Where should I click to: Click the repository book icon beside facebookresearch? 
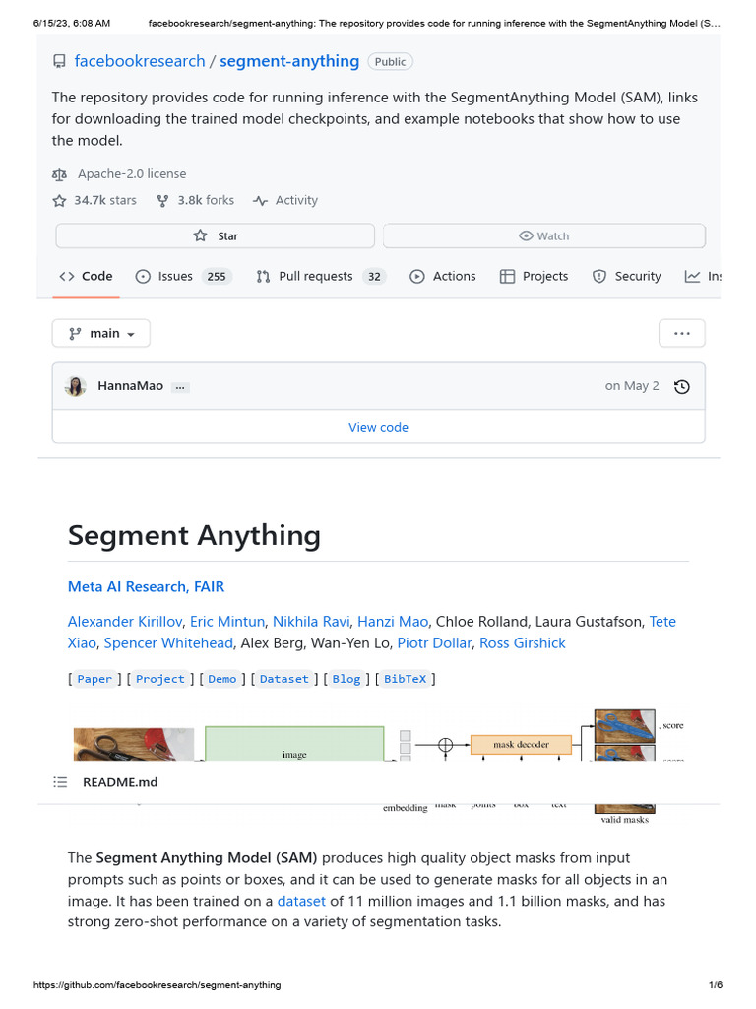point(59,62)
